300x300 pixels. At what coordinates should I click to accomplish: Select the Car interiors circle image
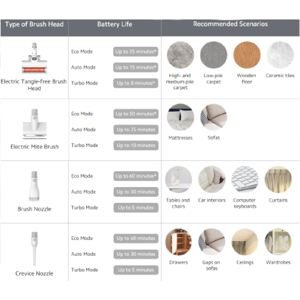[212, 179]
